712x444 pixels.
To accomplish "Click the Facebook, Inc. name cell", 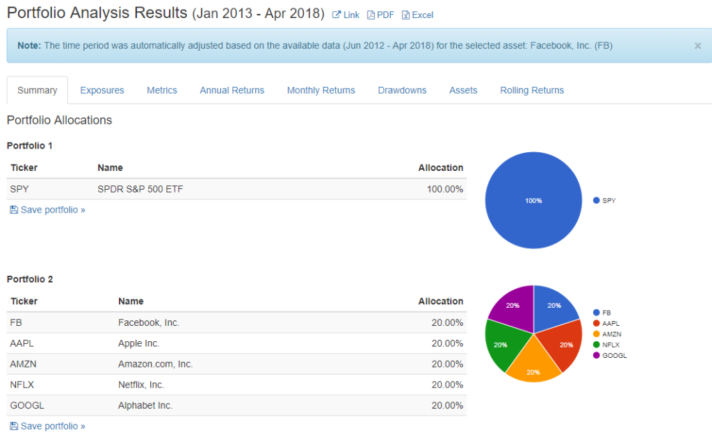I will point(149,322).
